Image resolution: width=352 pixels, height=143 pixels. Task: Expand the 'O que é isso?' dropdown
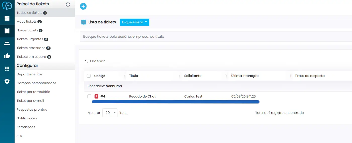(134, 22)
